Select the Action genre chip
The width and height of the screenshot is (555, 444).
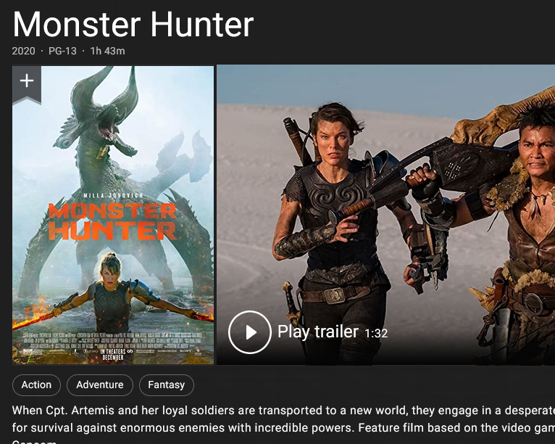click(36, 385)
